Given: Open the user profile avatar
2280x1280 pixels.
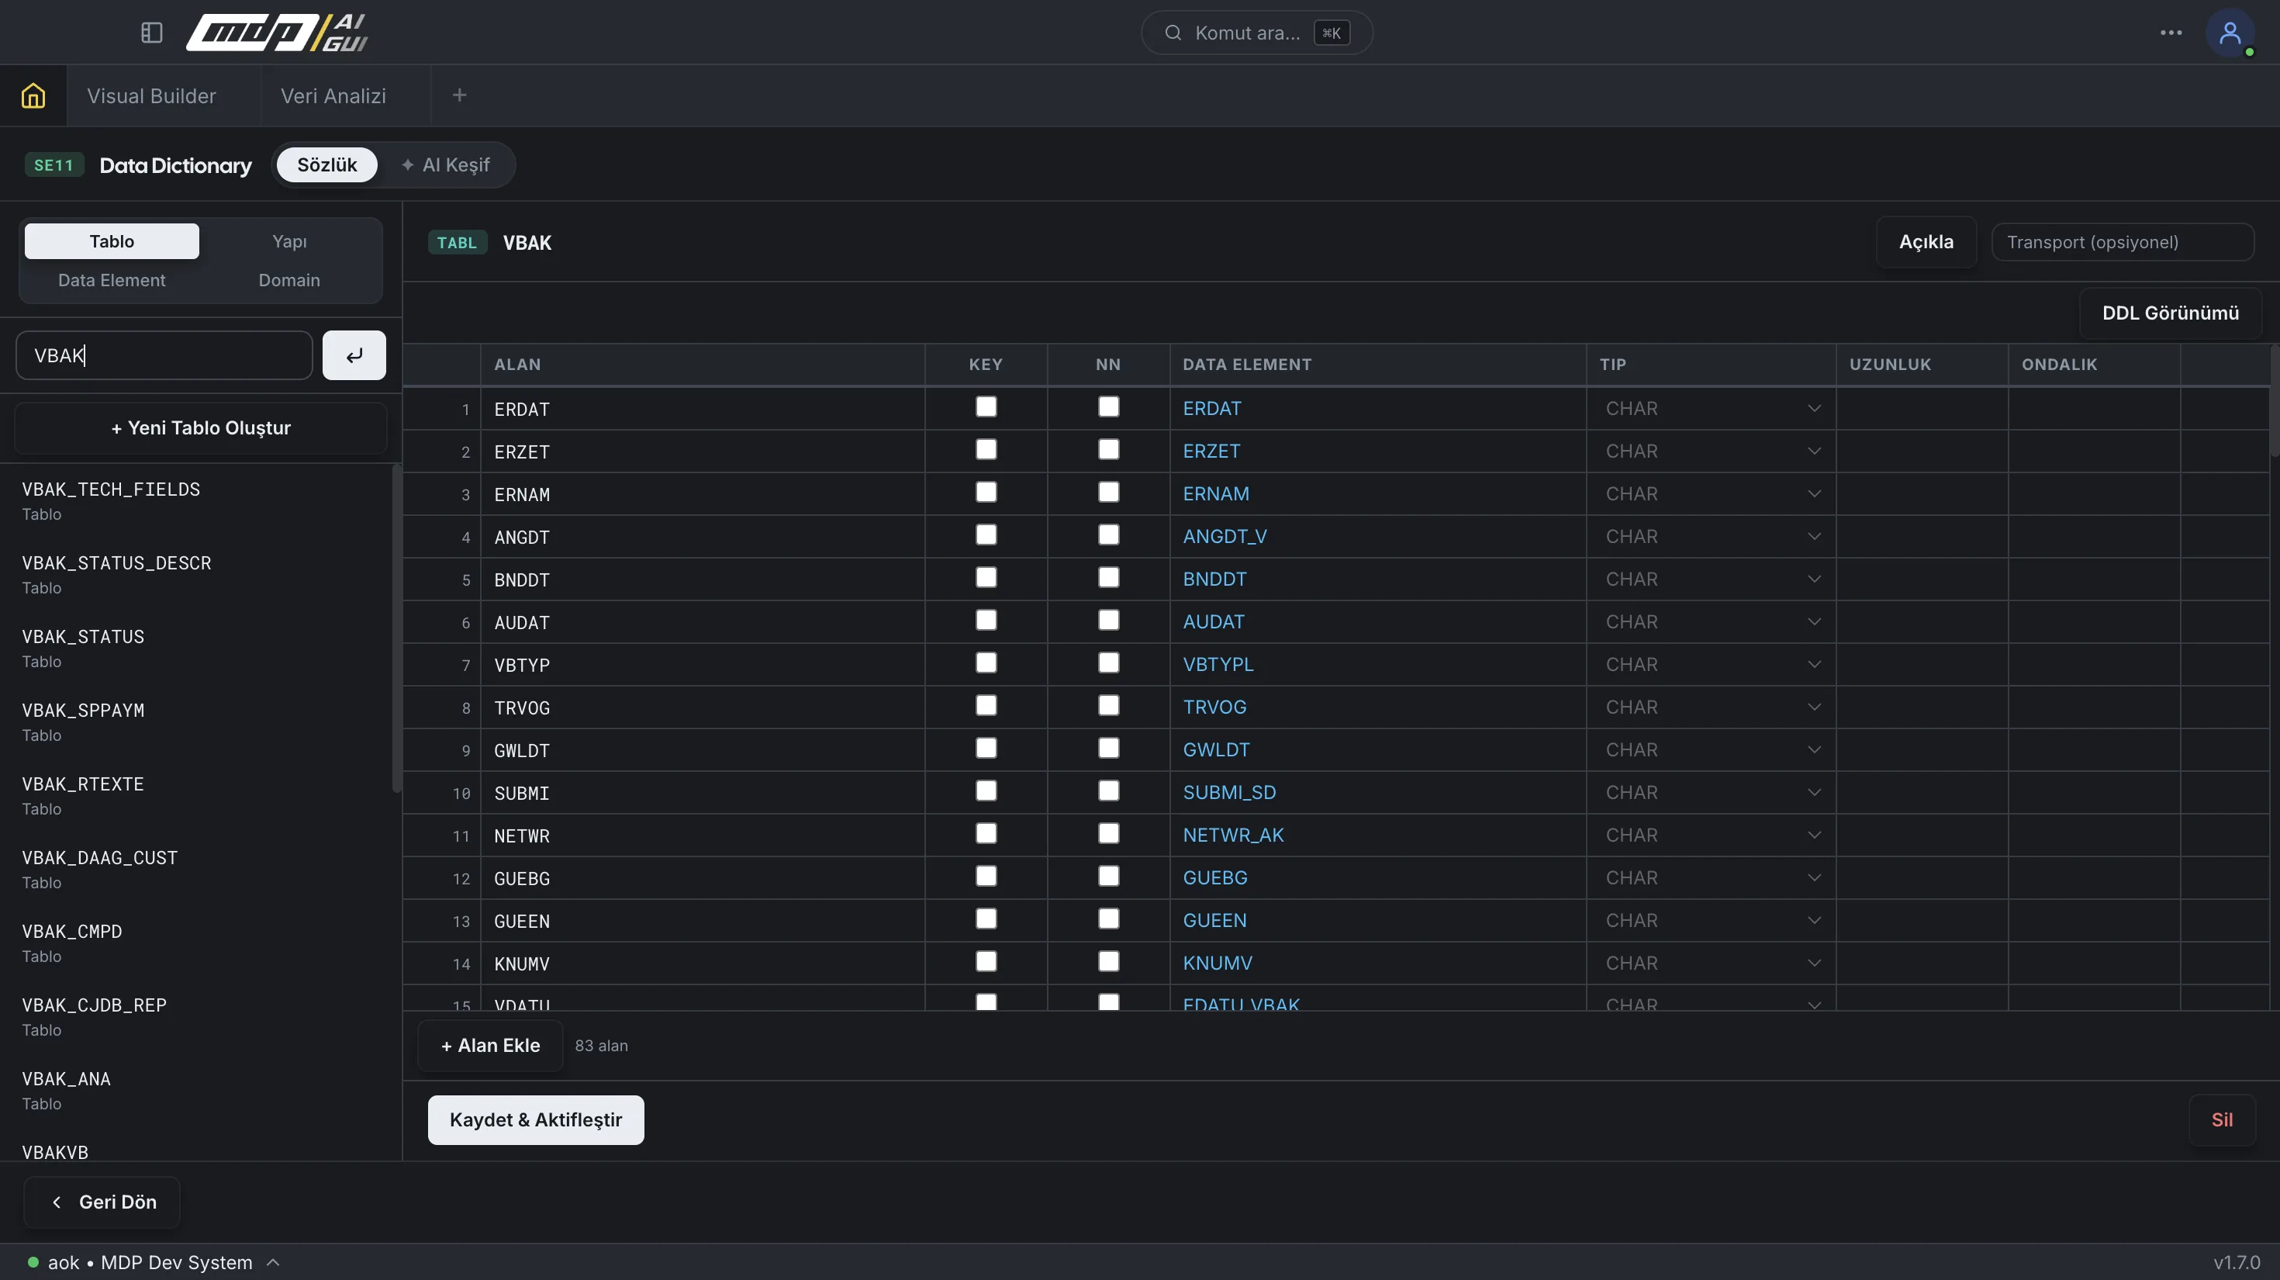Looking at the screenshot, I should 2230,33.
